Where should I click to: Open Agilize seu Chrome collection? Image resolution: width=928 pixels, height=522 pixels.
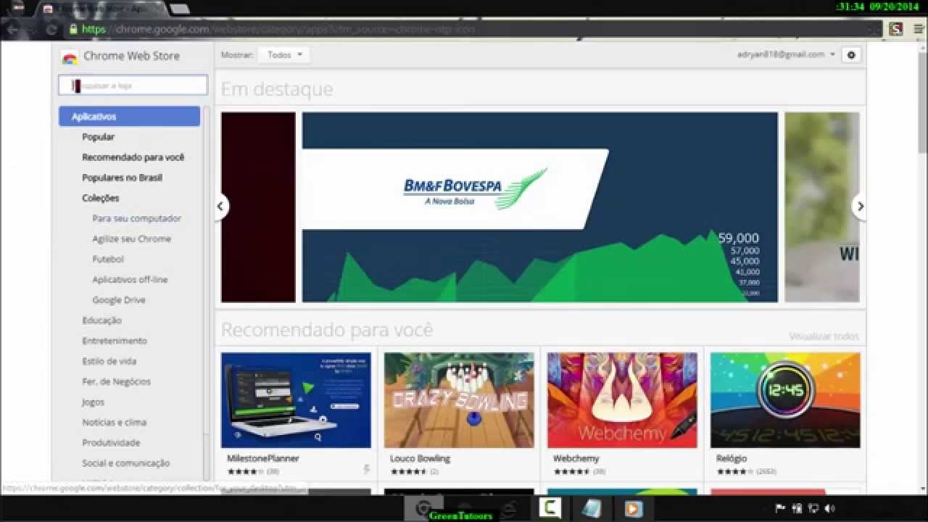pos(131,239)
